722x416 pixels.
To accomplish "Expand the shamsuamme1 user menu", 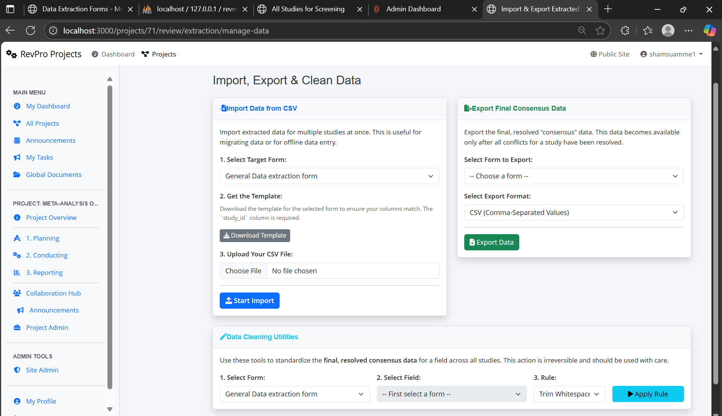I will coord(672,54).
